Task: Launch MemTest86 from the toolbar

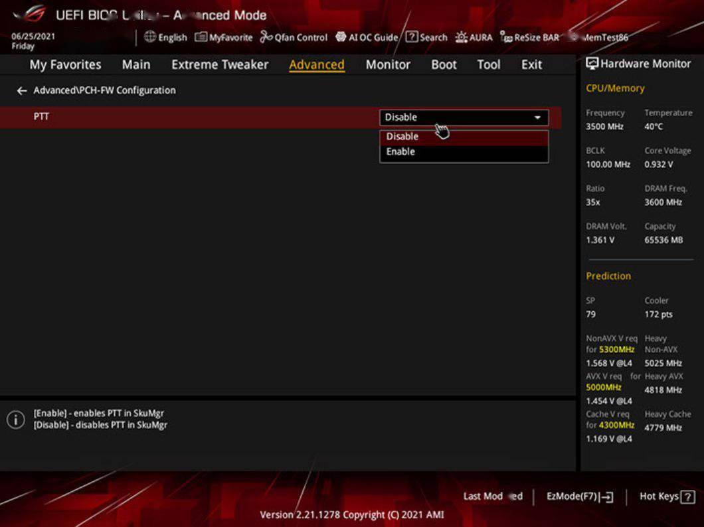Action: [x=599, y=38]
